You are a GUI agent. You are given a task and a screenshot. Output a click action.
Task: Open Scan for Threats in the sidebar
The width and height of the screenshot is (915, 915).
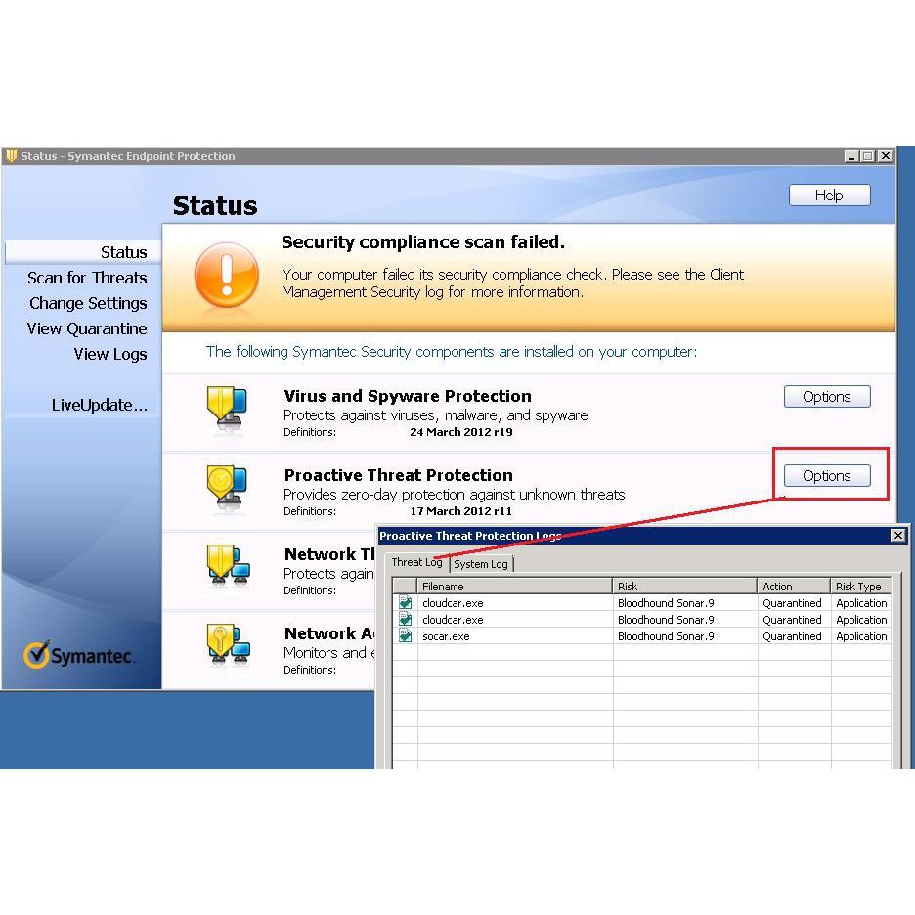pos(87,279)
